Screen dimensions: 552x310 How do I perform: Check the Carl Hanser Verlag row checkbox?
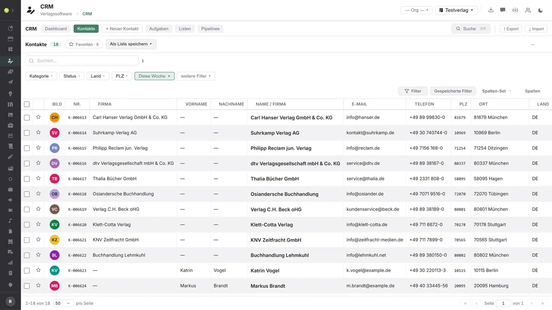coord(27,118)
